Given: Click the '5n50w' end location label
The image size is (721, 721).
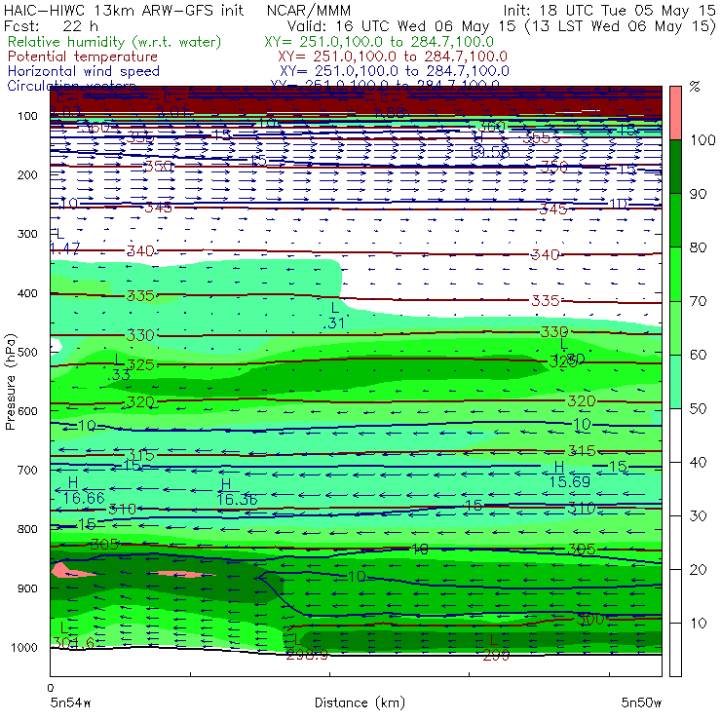Looking at the screenshot, I should pyautogui.click(x=641, y=702).
